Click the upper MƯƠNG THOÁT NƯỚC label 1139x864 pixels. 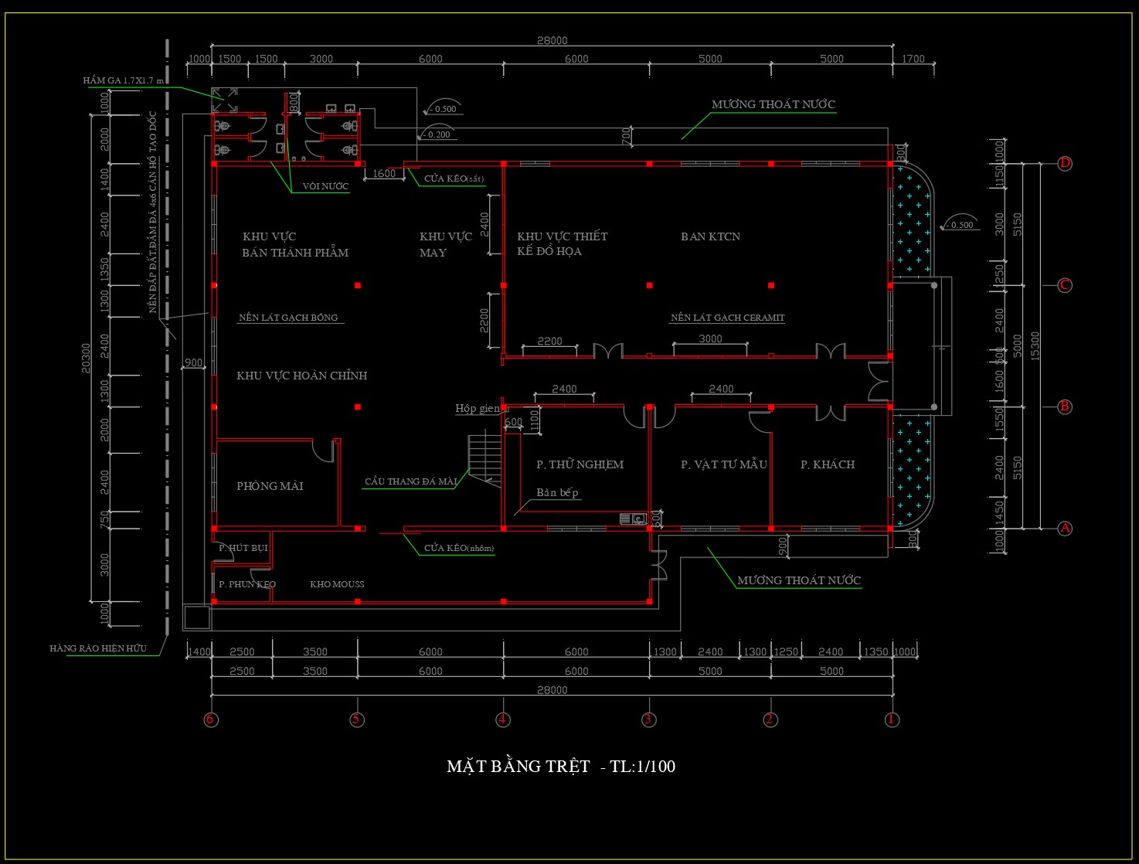[773, 104]
